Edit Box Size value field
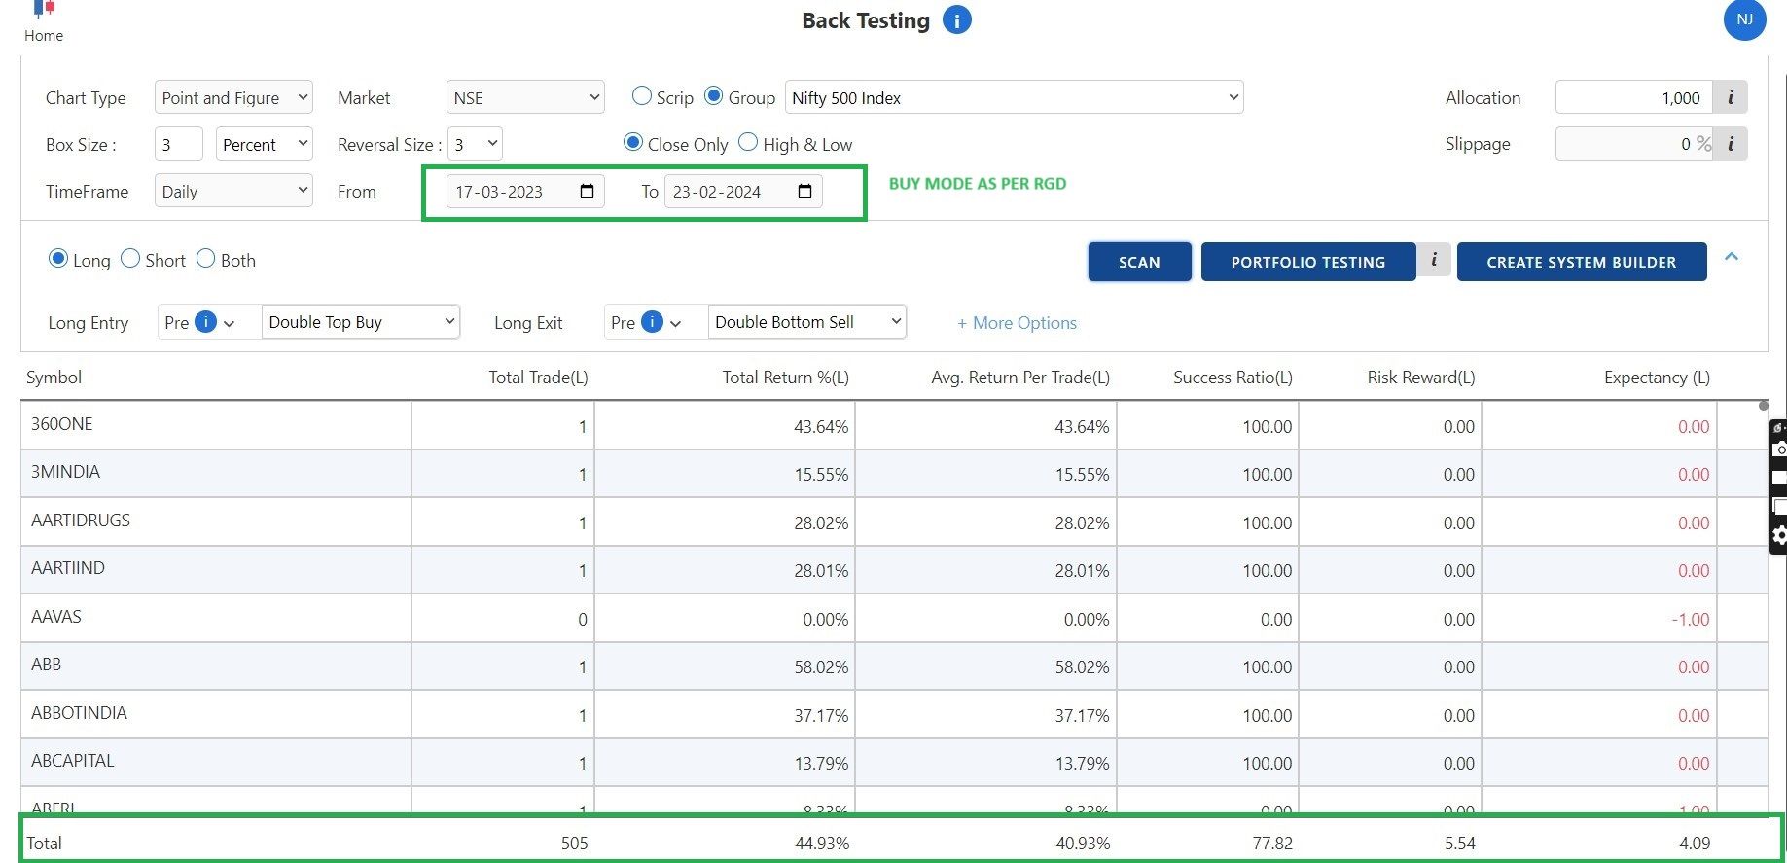Image resolution: width=1787 pixels, height=863 pixels. pyautogui.click(x=179, y=144)
